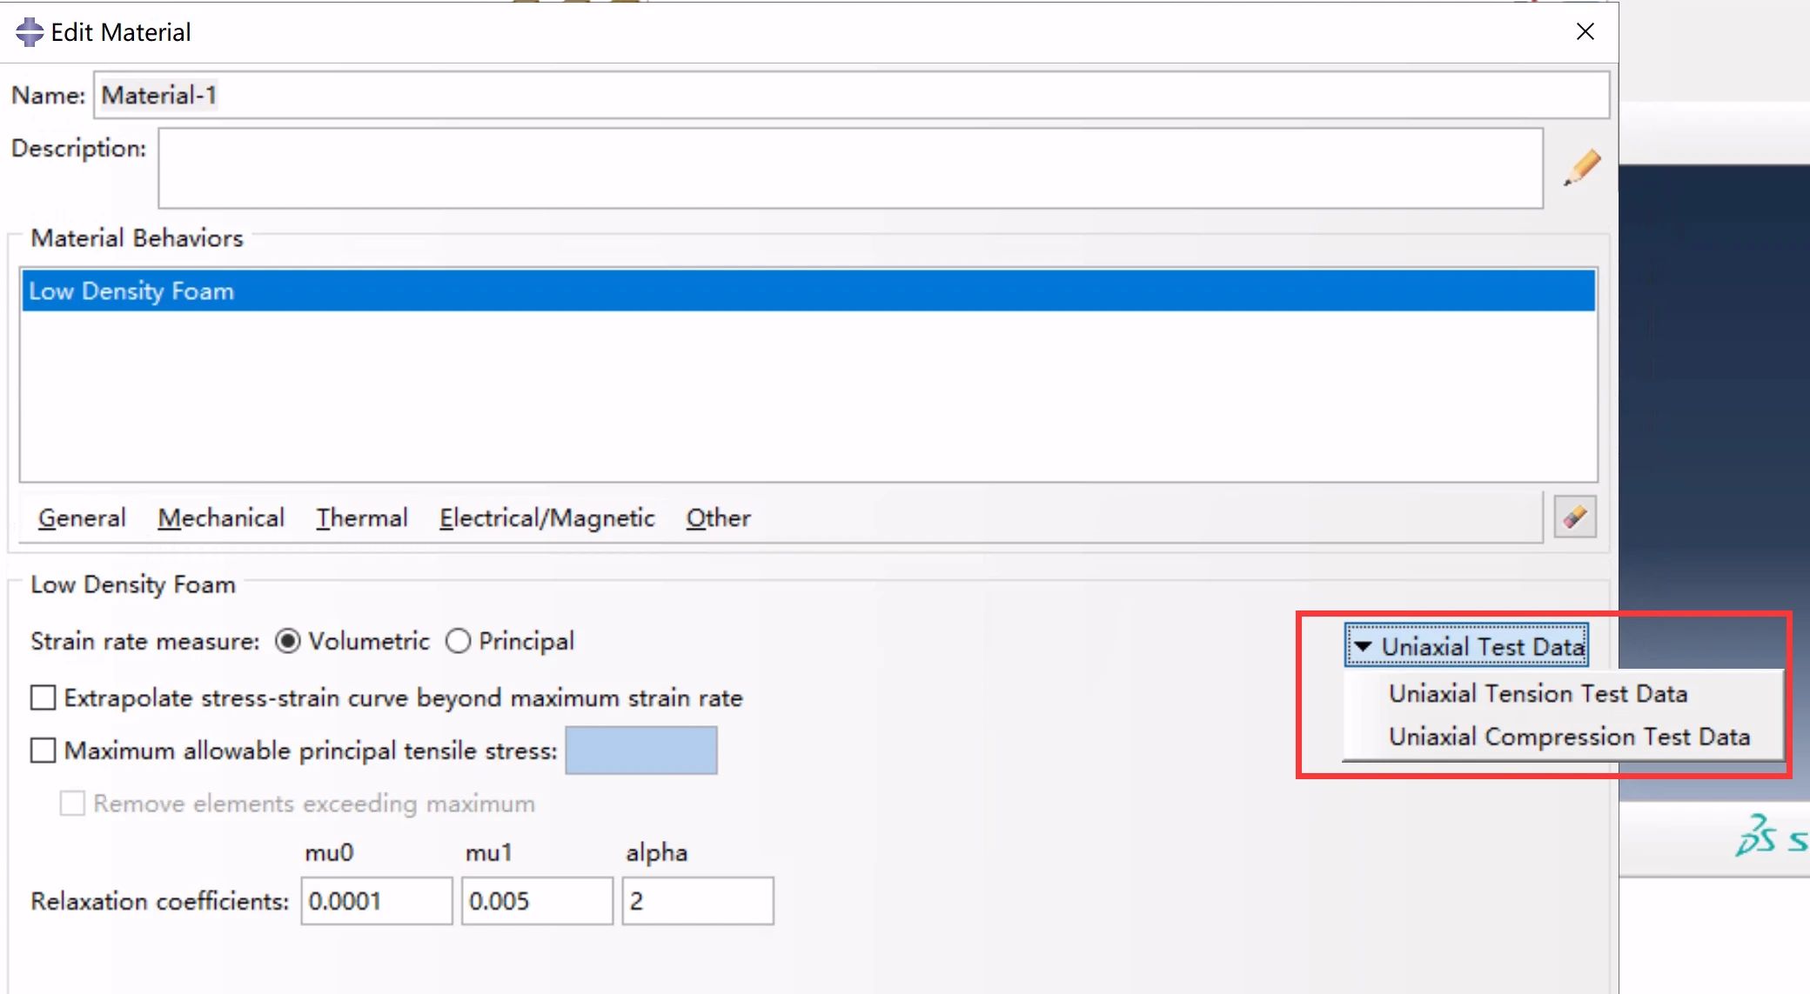Open the Electrical/Magnetic menu

pos(546,518)
